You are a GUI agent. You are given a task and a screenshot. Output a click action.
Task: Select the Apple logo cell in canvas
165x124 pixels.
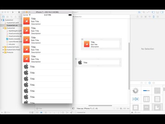coord(98,63)
